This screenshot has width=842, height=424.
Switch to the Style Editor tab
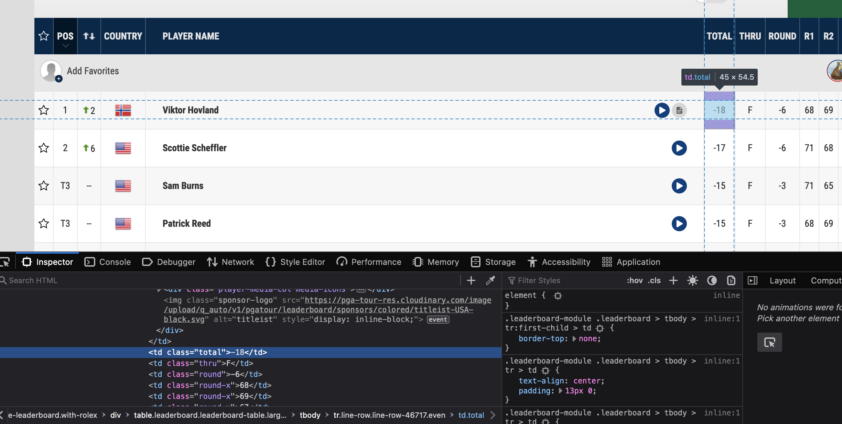pos(295,262)
